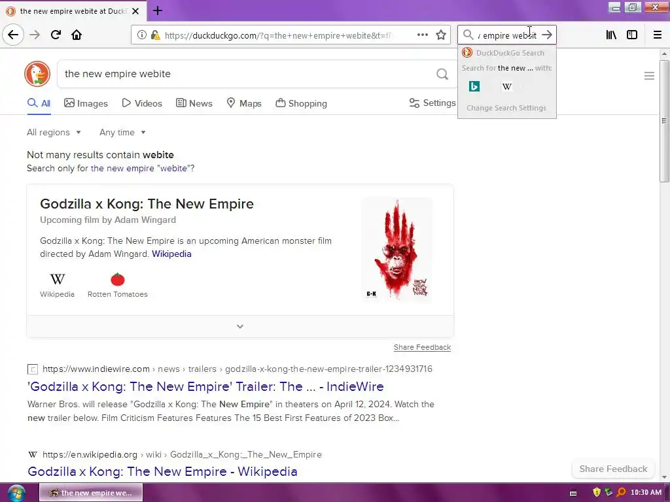The height and width of the screenshot is (502, 670).
Task: Open the IndieWire trailer result title
Action: tap(205, 387)
